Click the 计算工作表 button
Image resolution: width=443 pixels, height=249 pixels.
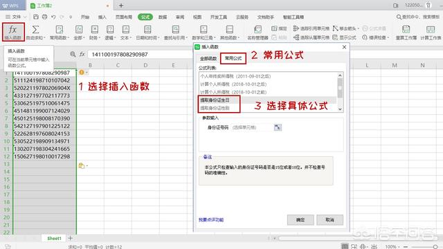pos(431,32)
